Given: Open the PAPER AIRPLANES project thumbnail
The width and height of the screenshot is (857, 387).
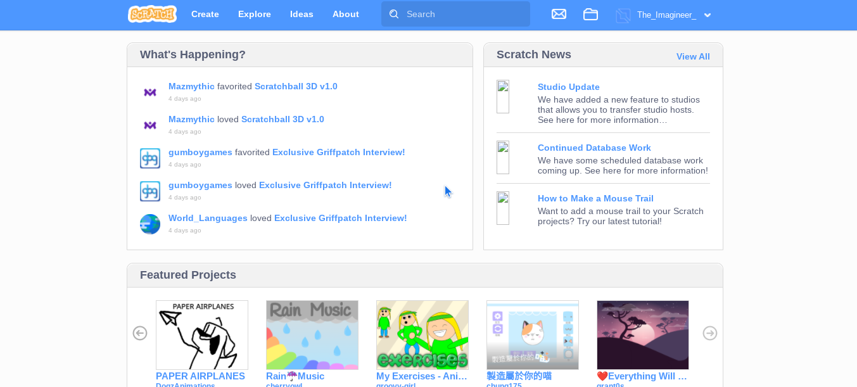Looking at the screenshot, I should 201,334.
